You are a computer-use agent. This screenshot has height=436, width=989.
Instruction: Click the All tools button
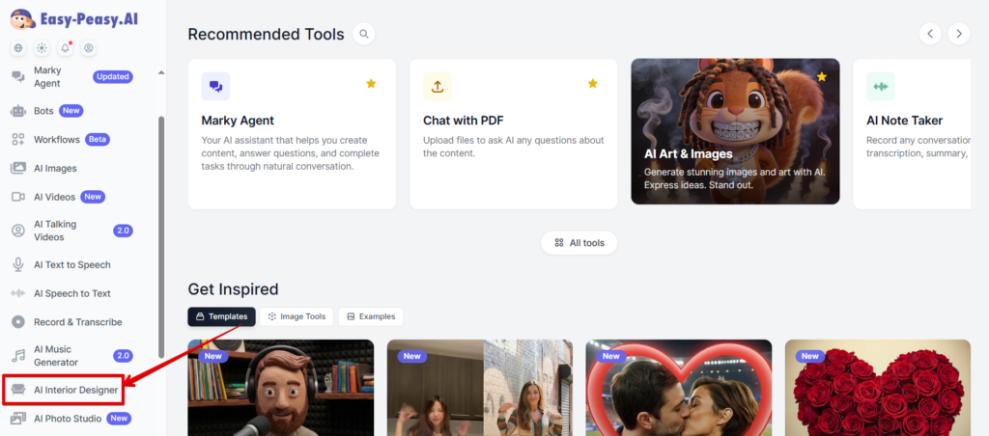pyautogui.click(x=579, y=242)
